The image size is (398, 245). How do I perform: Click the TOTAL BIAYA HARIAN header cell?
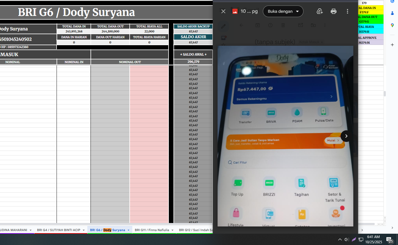(149, 37)
